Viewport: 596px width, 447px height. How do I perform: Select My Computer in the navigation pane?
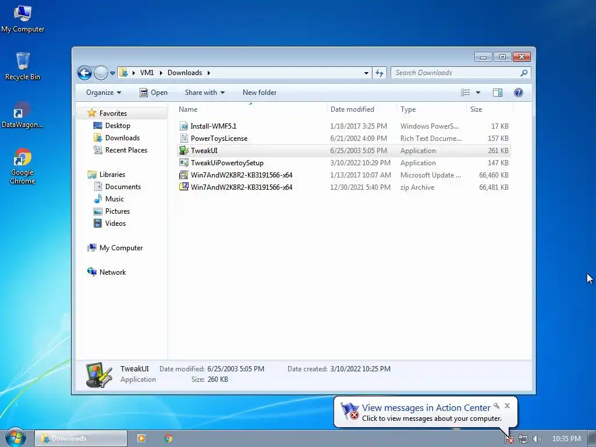pyautogui.click(x=121, y=248)
